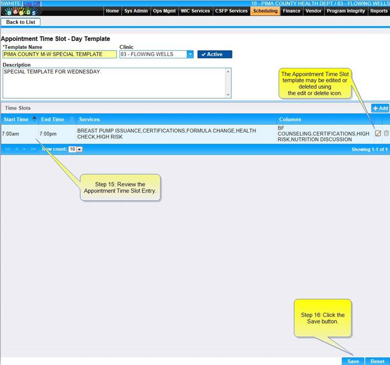Click Back to List tab
The height and width of the screenshot is (365, 390).
pos(20,22)
